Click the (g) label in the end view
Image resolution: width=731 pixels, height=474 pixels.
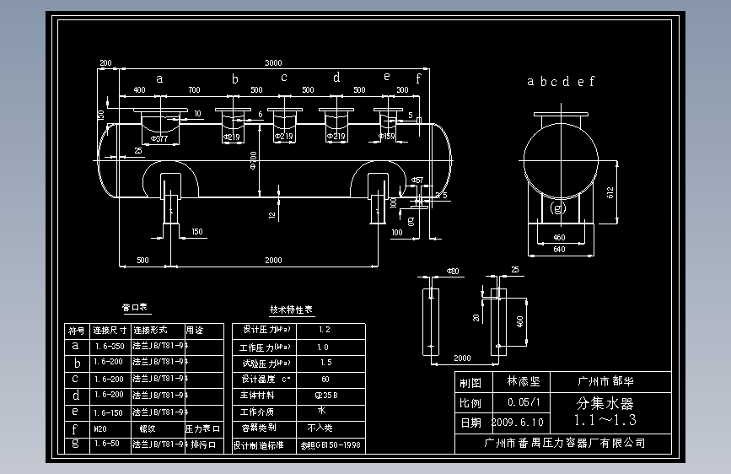(x=557, y=207)
